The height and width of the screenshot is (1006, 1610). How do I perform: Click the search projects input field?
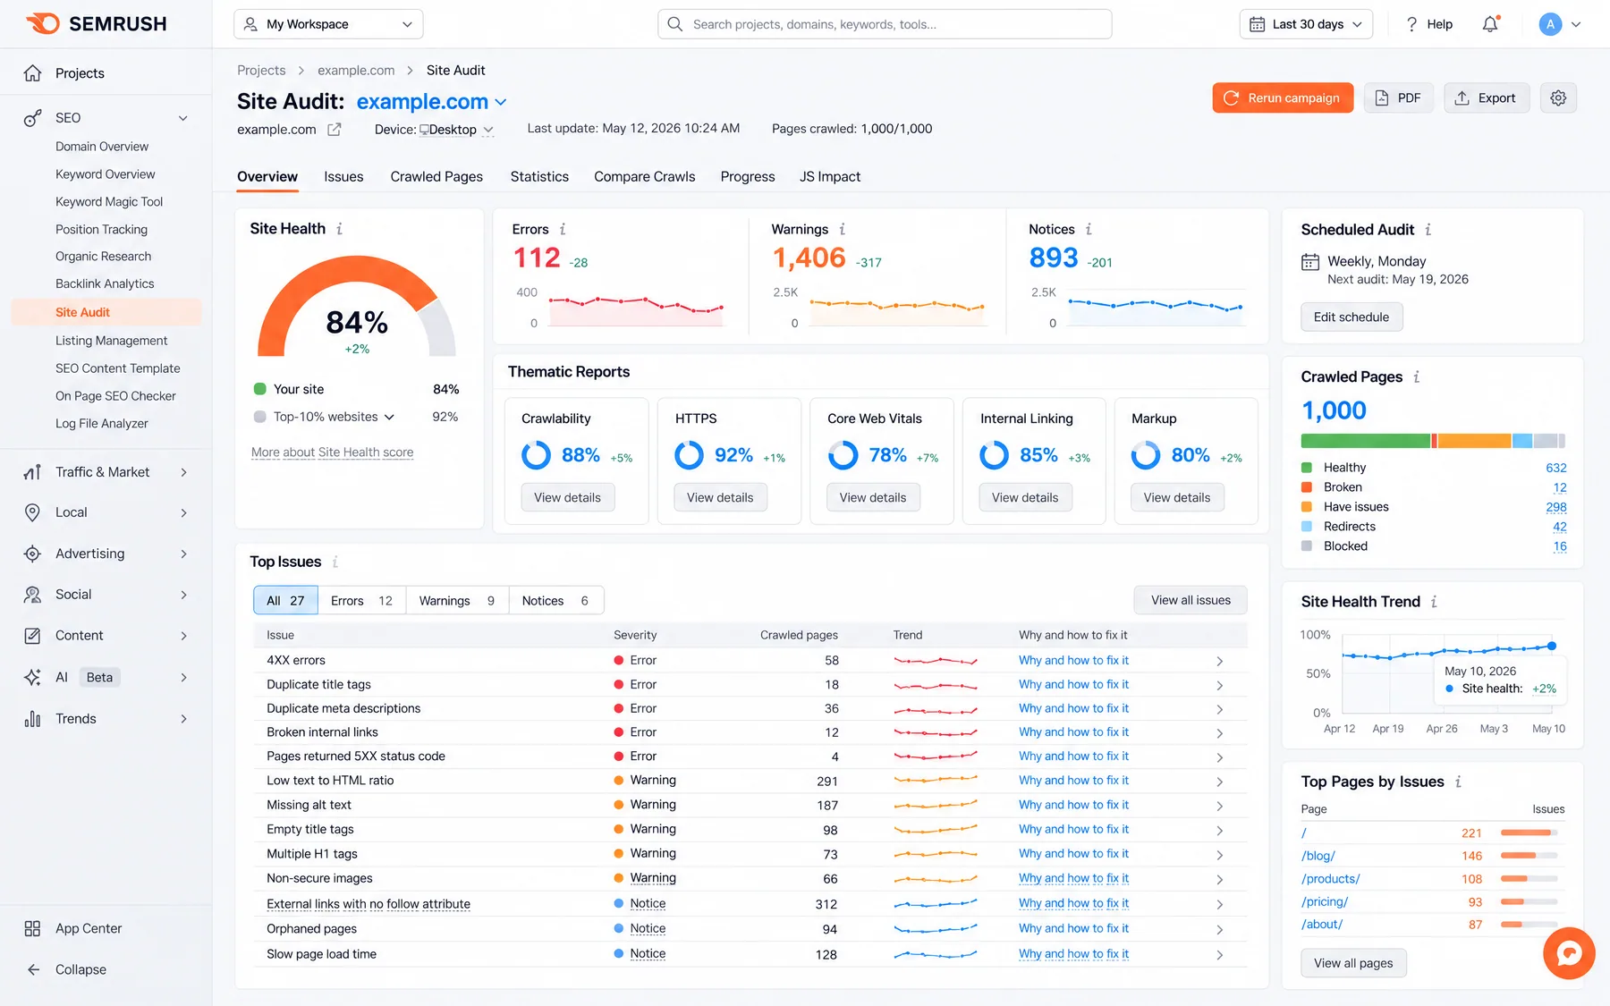point(885,24)
